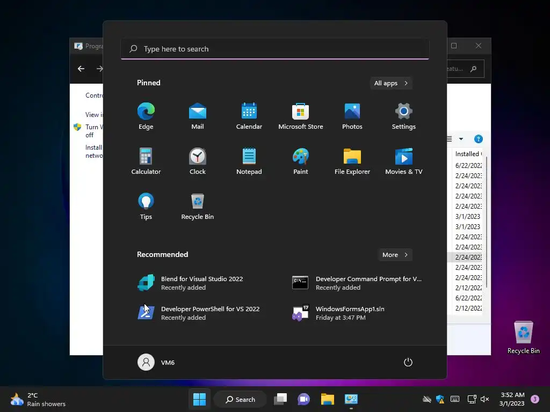Open Settings from pinned apps
550x412 pixels.
point(404,116)
